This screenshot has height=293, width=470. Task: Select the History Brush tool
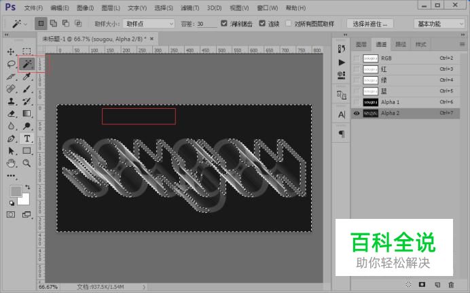pyautogui.click(x=26, y=101)
